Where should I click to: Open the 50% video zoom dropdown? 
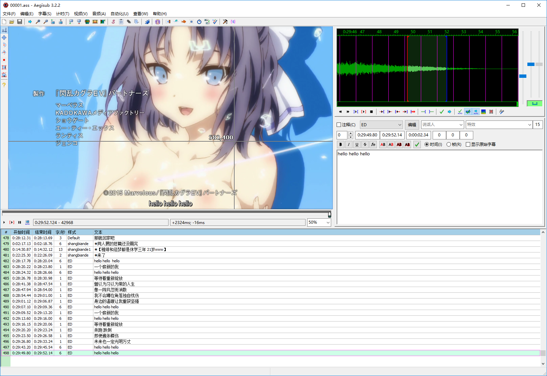(319, 222)
